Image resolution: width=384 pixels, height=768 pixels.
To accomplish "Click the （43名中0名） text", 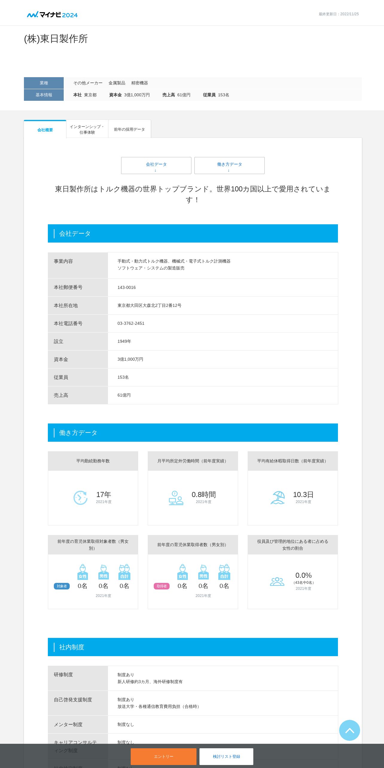I will [x=304, y=583].
